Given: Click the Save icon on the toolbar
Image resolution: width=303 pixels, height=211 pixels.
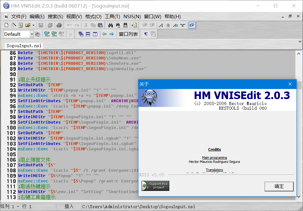Looking at the screenshot, I should tap(41, 25).
